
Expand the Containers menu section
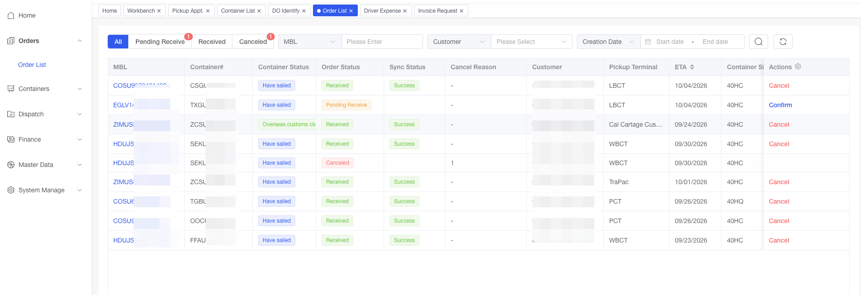click(x=80, y=89)
